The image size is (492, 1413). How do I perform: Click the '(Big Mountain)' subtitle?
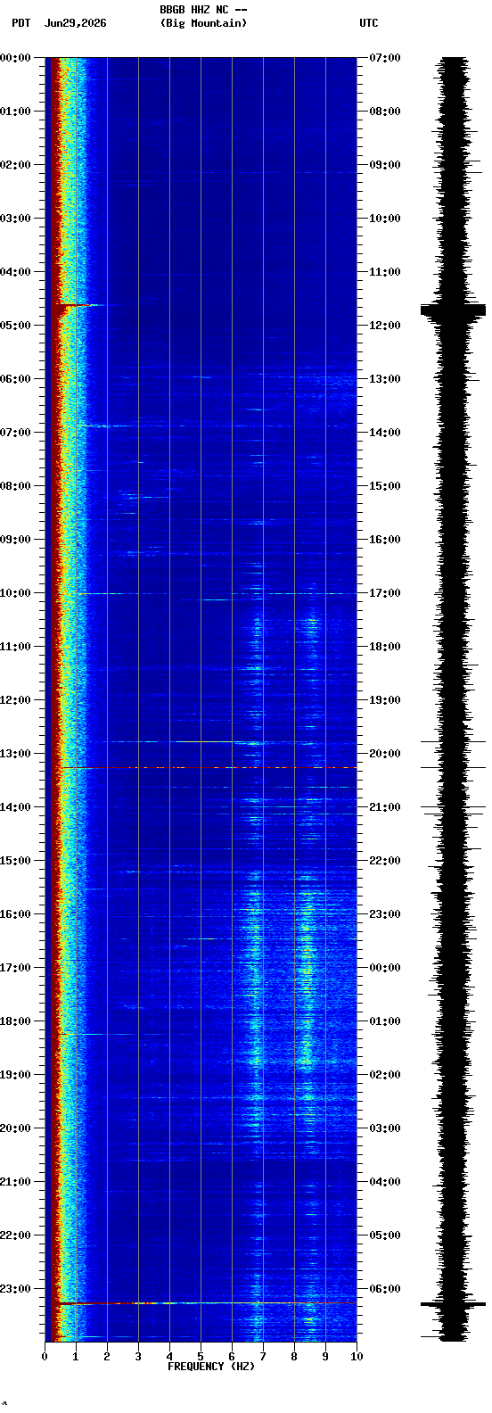point(203,23)
